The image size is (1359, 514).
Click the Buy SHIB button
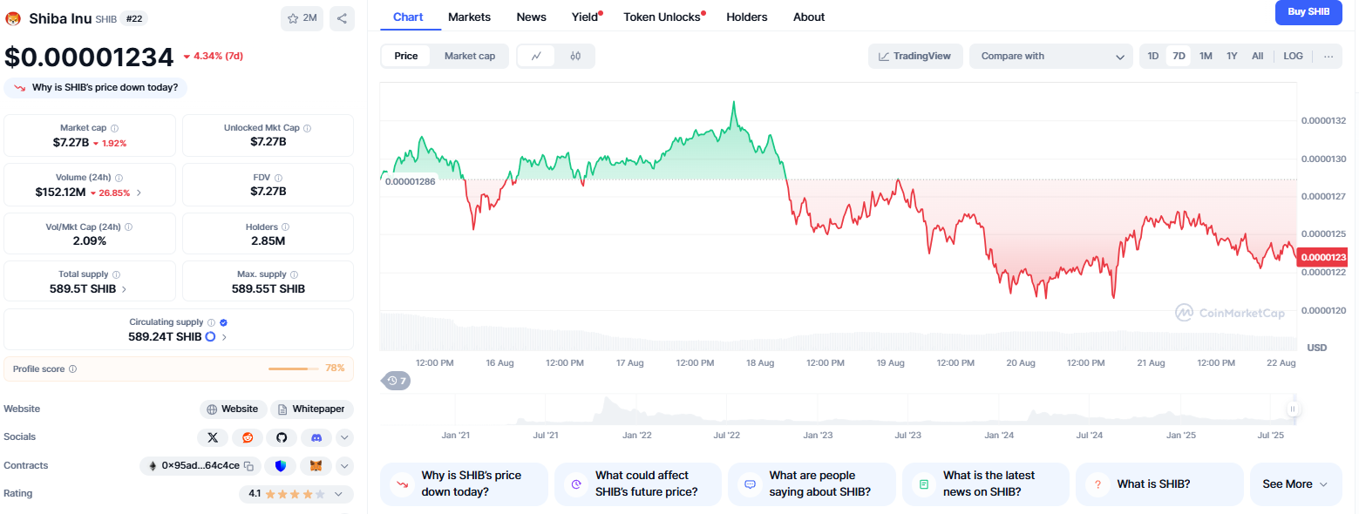point(1308,11)
